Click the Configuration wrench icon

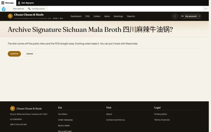pyautogui.click(x=29, y=9)
